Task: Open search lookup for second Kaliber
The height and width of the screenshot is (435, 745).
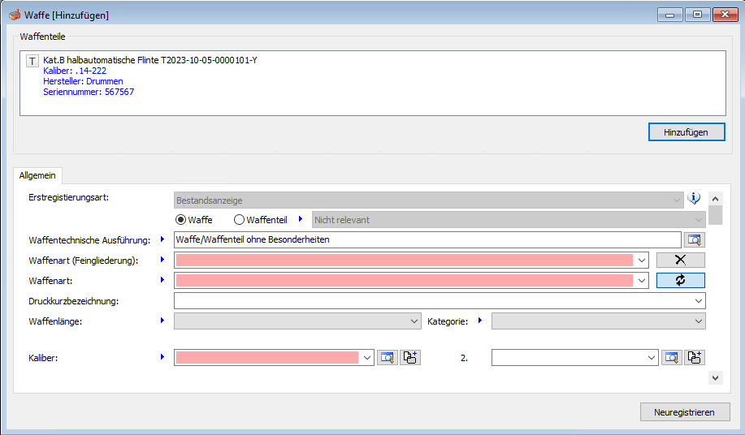Action: (671, 357)
